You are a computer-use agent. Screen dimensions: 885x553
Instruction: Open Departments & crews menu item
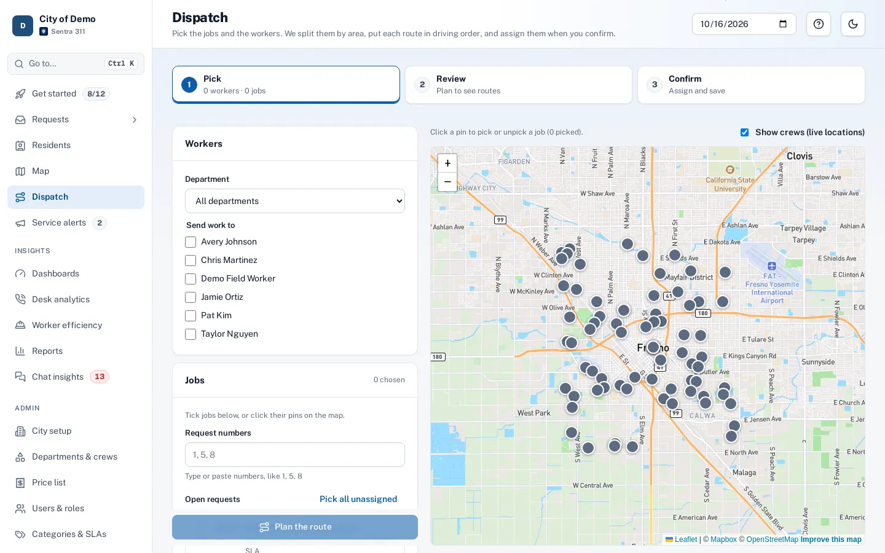[76, 457]
